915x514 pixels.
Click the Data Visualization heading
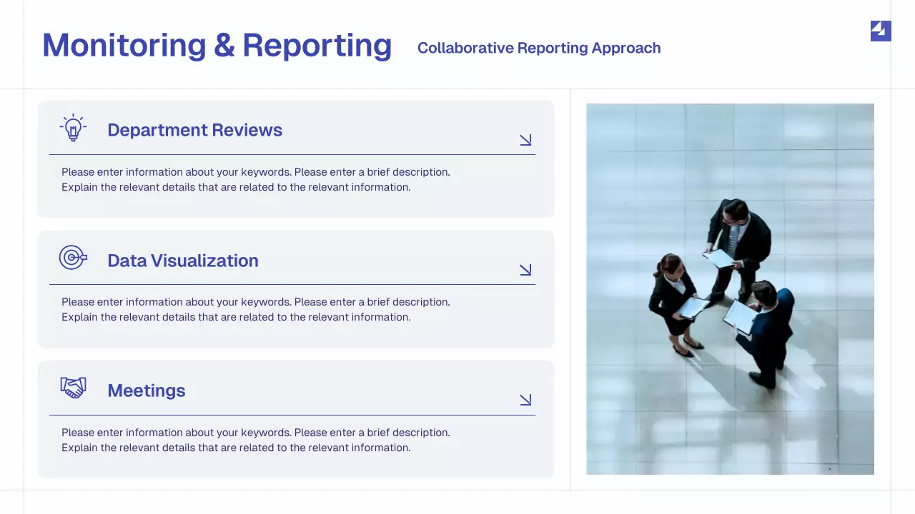tap(183, 260)
